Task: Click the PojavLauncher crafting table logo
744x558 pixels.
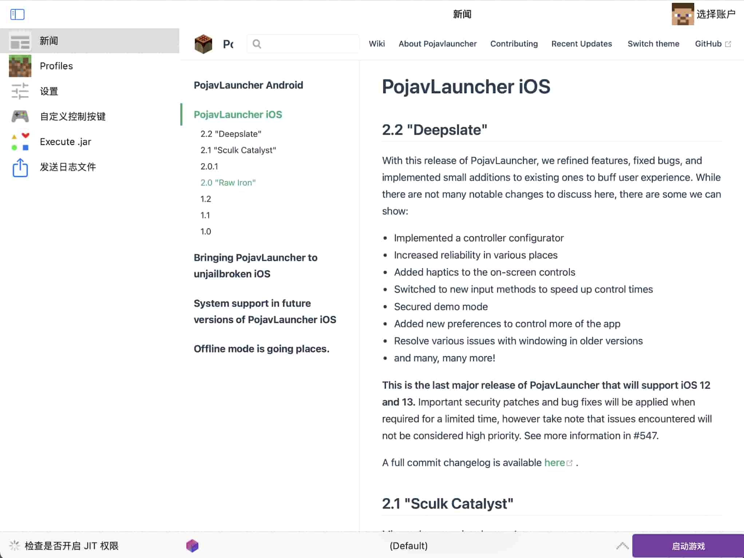Action: coord(203,44)
